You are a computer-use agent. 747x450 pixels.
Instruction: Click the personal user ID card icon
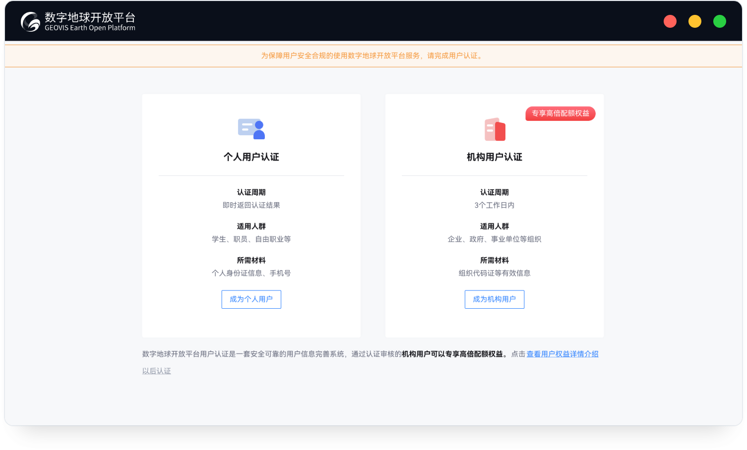(251, 129)
